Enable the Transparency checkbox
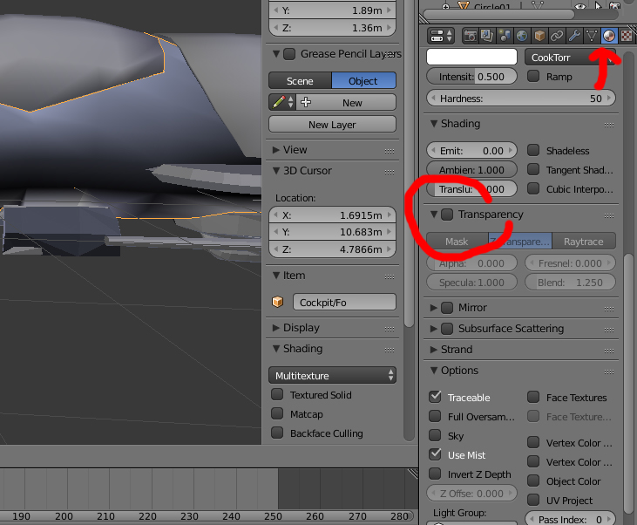 pyautogui.click(x=447, y=215)
